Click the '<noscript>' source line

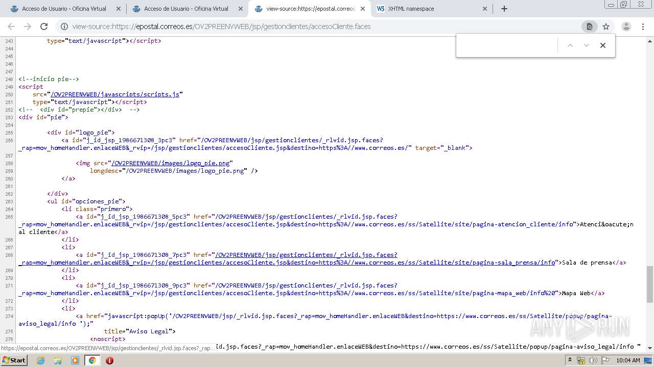pyautogui.click(x=108, y=339)
